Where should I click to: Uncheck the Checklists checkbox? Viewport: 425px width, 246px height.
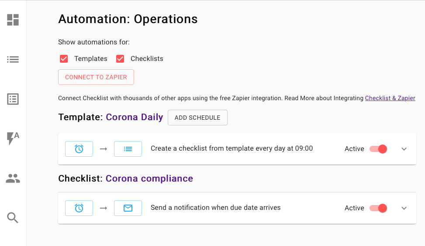pos(120,59)
